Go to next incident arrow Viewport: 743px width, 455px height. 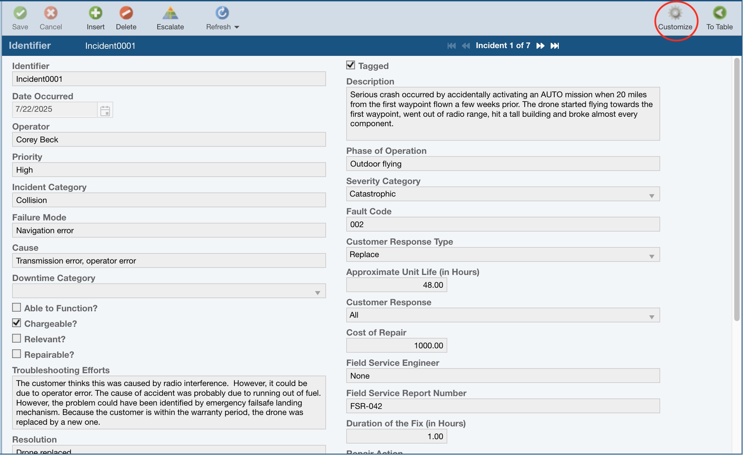[540, 46]
